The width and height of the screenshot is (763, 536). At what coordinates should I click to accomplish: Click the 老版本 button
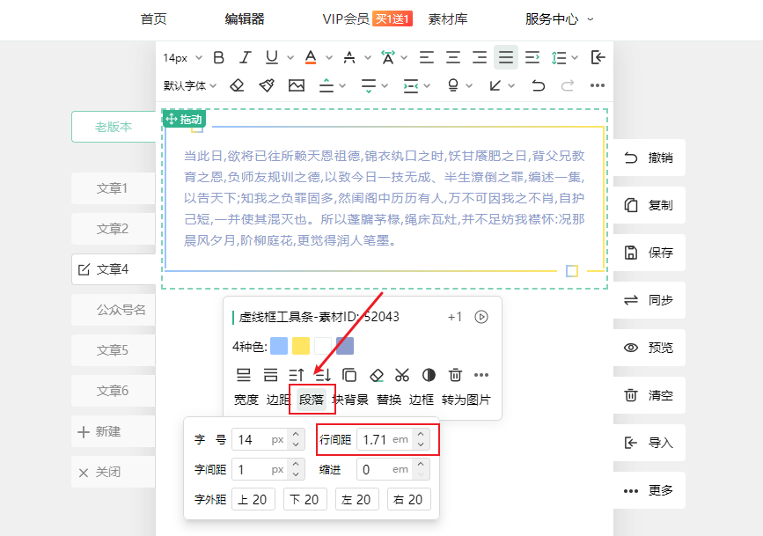(x=114, y=127)
